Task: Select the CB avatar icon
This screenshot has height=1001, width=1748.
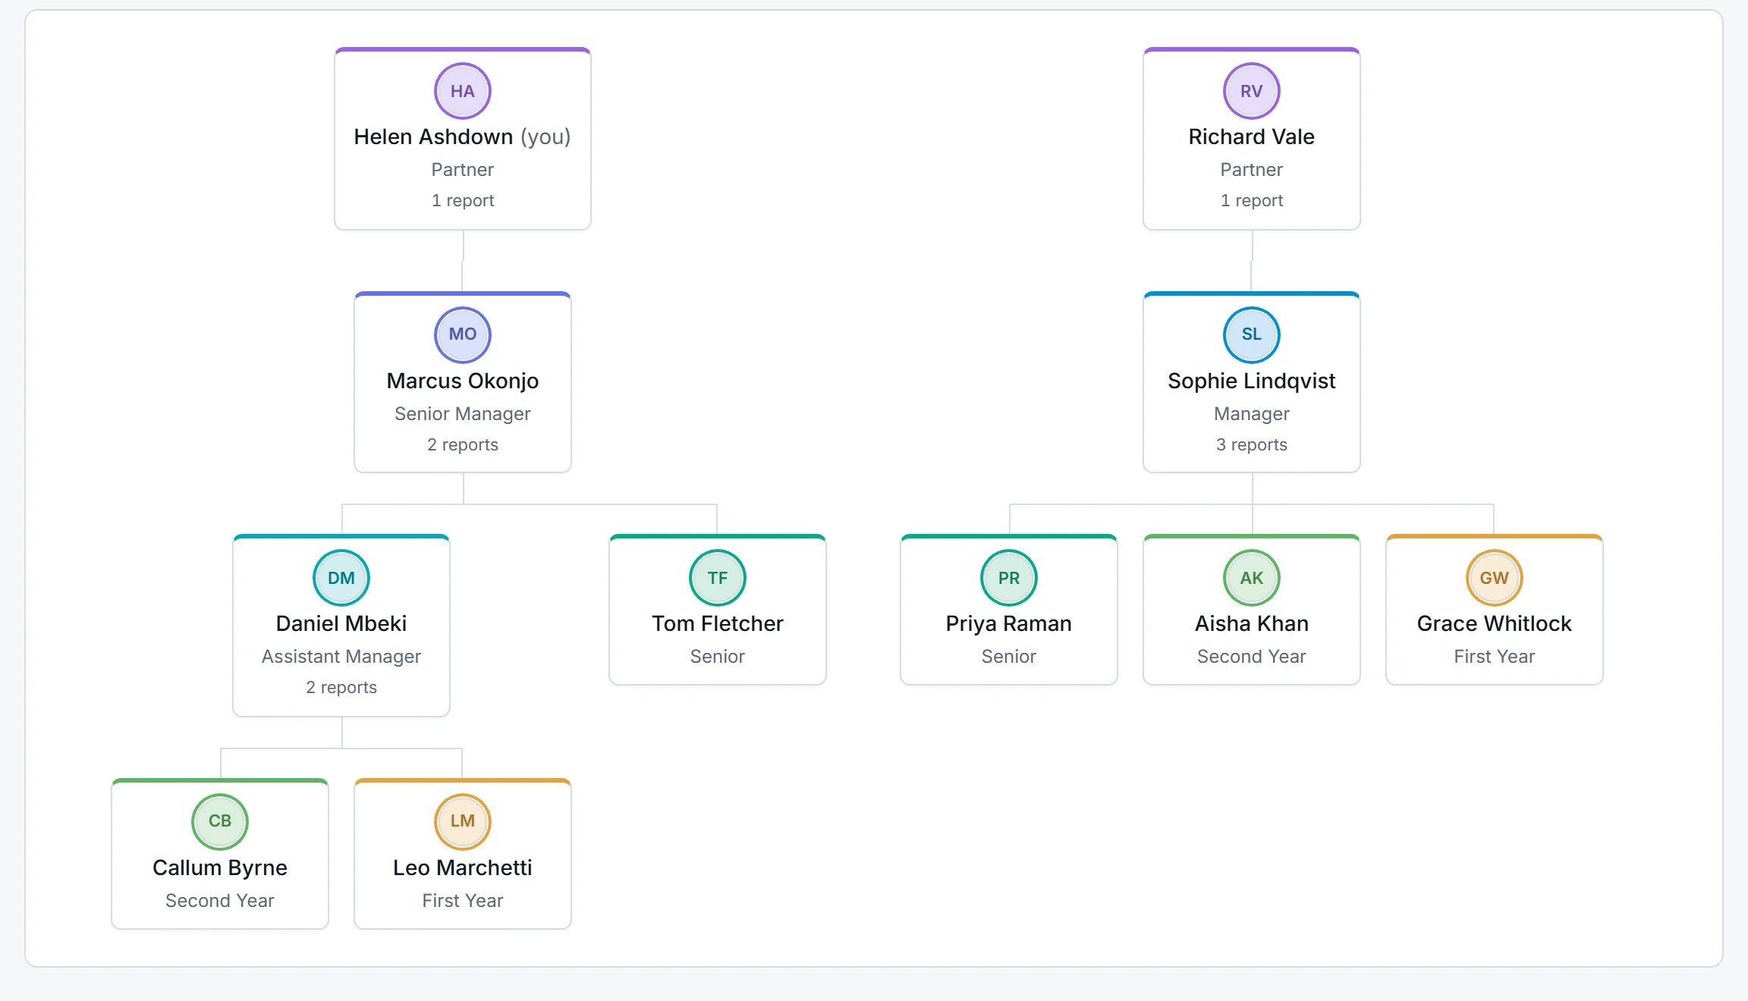Action: click(x=220, y=821)
